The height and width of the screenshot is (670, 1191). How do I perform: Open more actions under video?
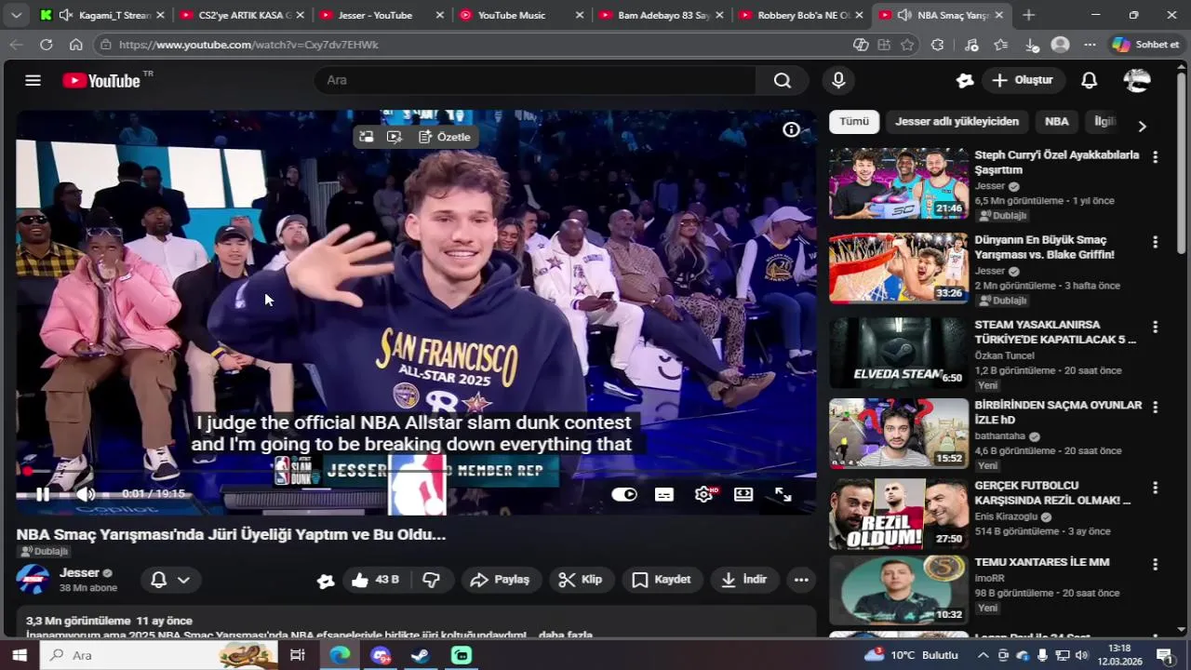pos(801,580)
